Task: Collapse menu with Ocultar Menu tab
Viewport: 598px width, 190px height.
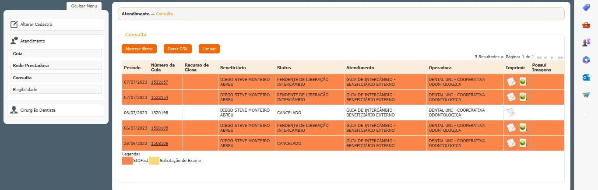Action: (x=84, y=6)
